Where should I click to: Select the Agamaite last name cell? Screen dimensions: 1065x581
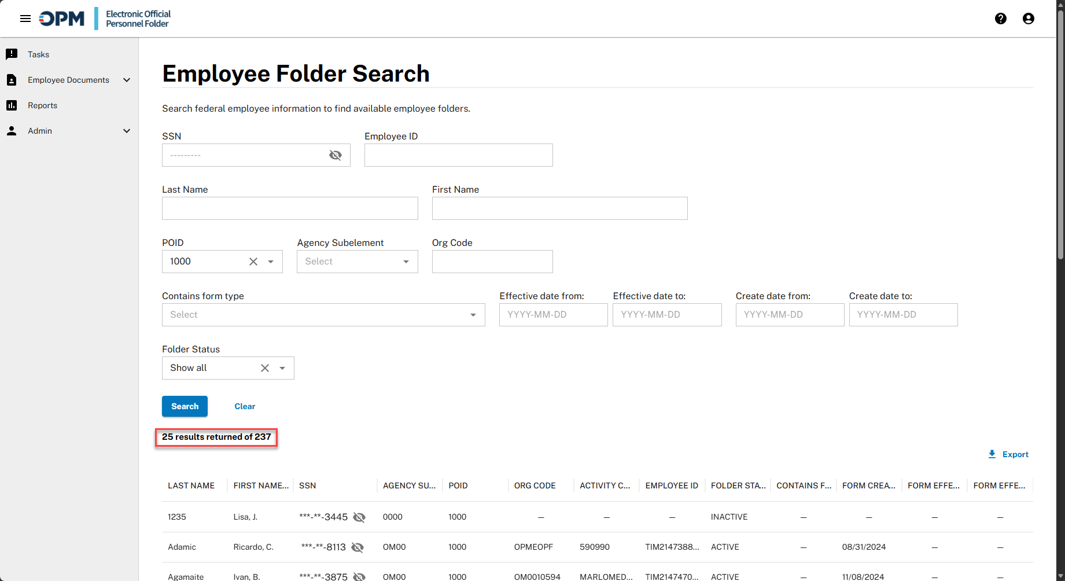point(186,577)
